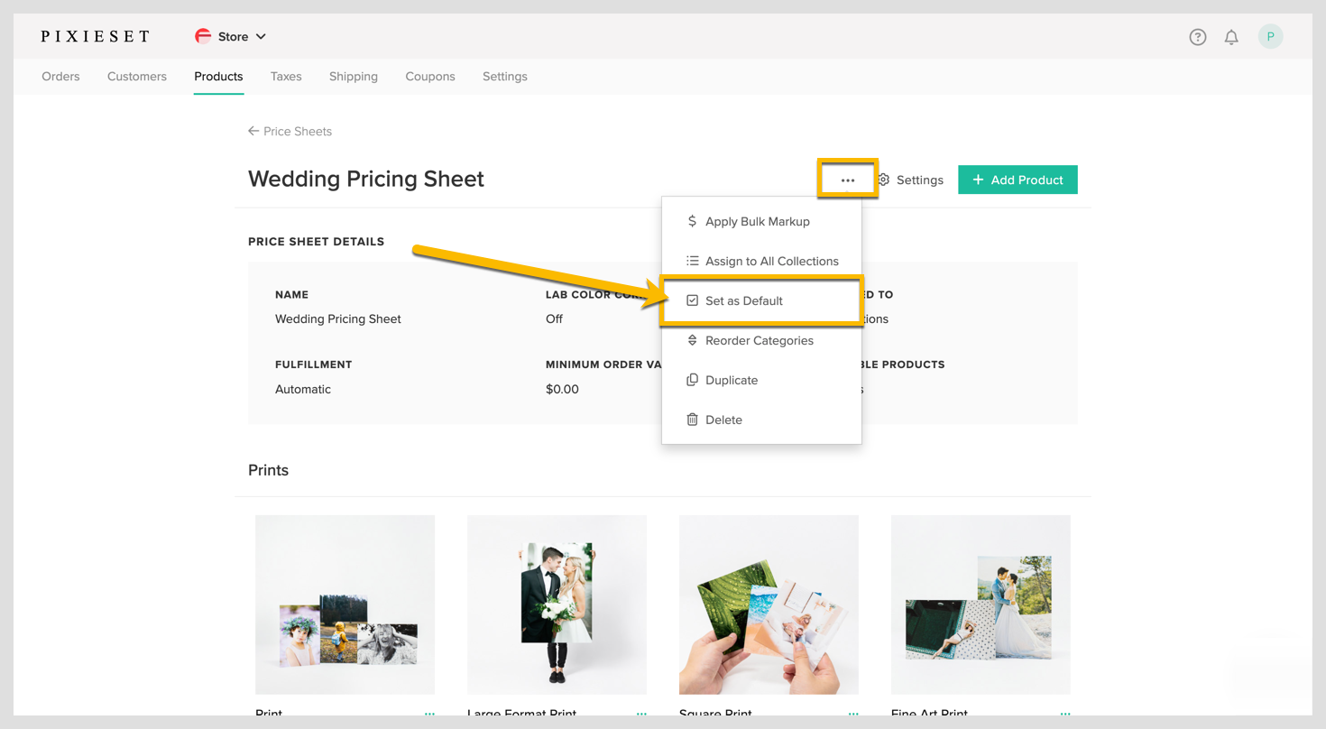Image resolution: width=1326 pixels, height=729 pixels.
Task: Open the three-dot menu under Print product
Action: pos(429,714)
